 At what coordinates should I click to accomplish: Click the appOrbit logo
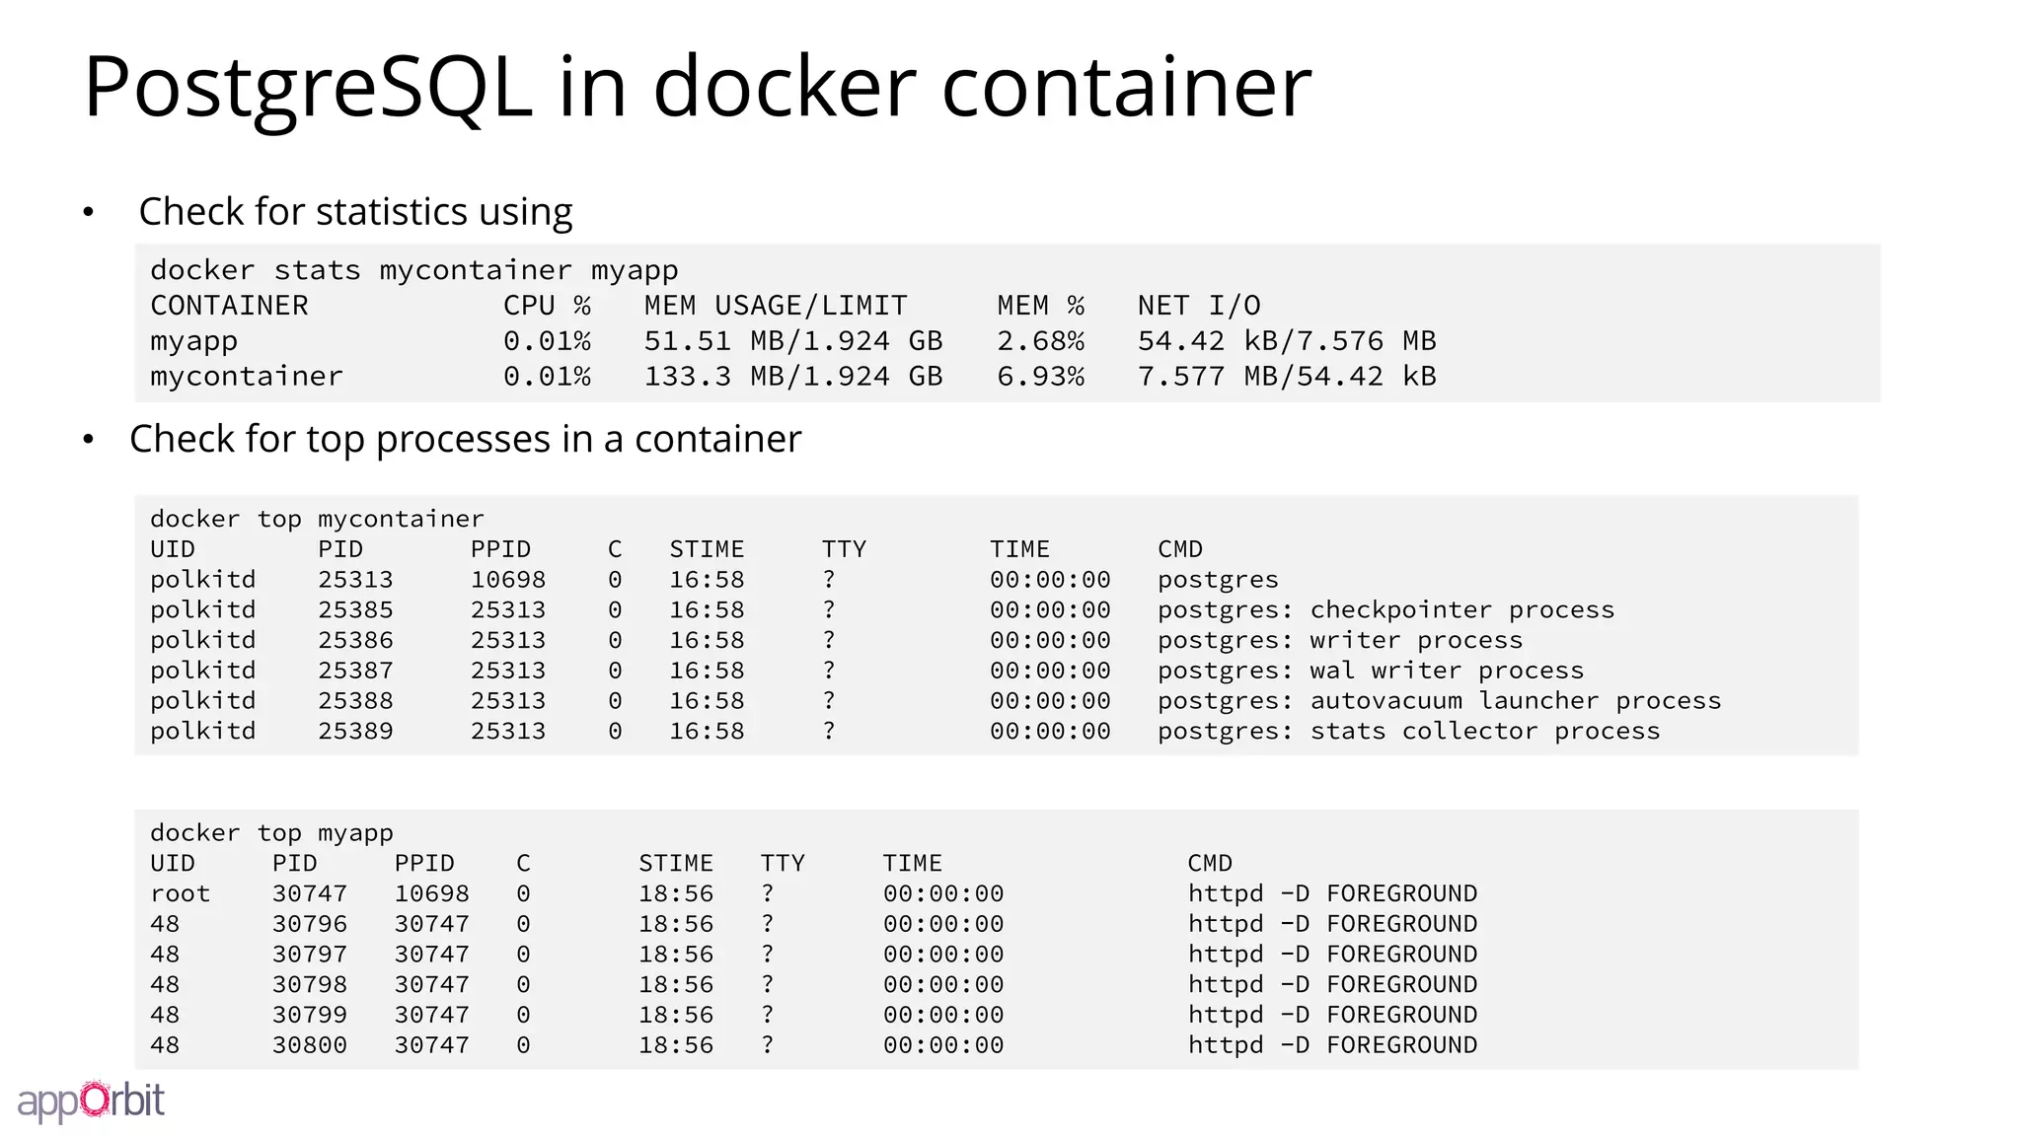pos(91,1100)
